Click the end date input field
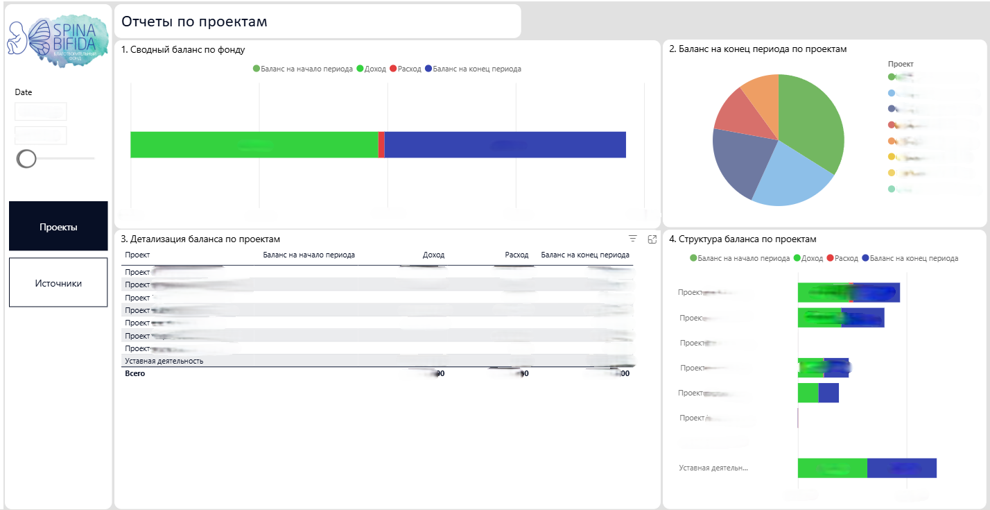The image size is (990, 510). click(x=41, y=135)
